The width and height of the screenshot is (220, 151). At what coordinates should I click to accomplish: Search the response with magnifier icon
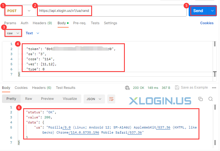point(211,99)
